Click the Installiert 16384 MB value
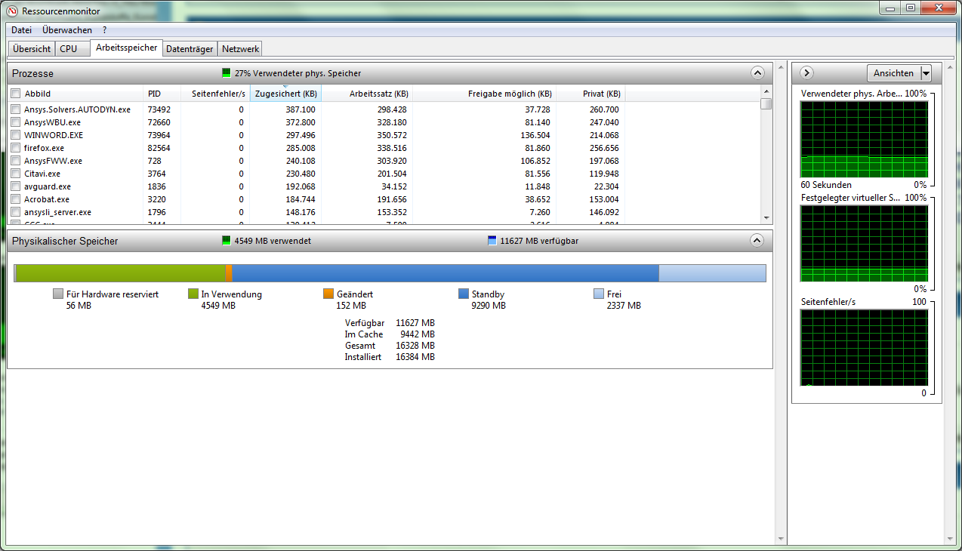The image size is (962, 551). pos(415,357)
